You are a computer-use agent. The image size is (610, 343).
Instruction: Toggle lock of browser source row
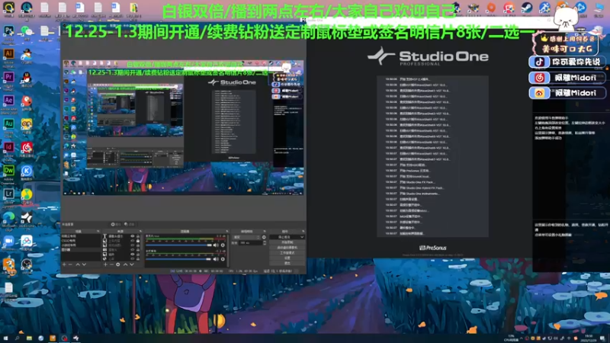(x=138, y=258)
